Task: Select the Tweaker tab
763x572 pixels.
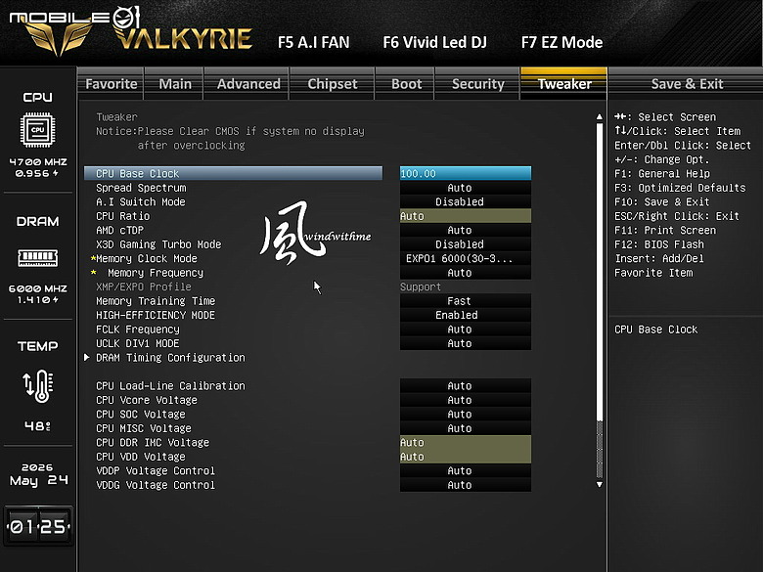Action: 564,84
